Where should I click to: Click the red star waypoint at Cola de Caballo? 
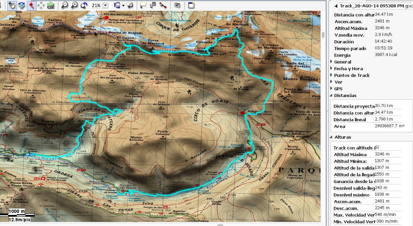[249, 148]
